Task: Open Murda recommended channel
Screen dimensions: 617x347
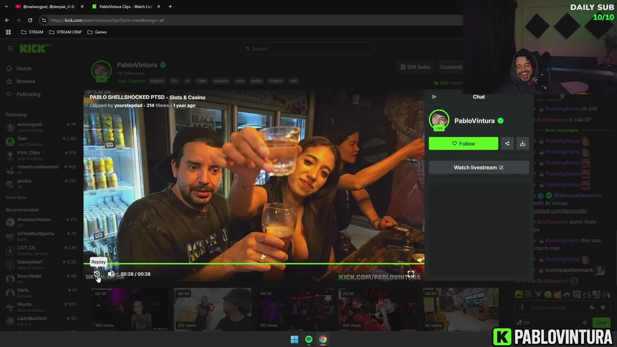Action: coord(41,307)
